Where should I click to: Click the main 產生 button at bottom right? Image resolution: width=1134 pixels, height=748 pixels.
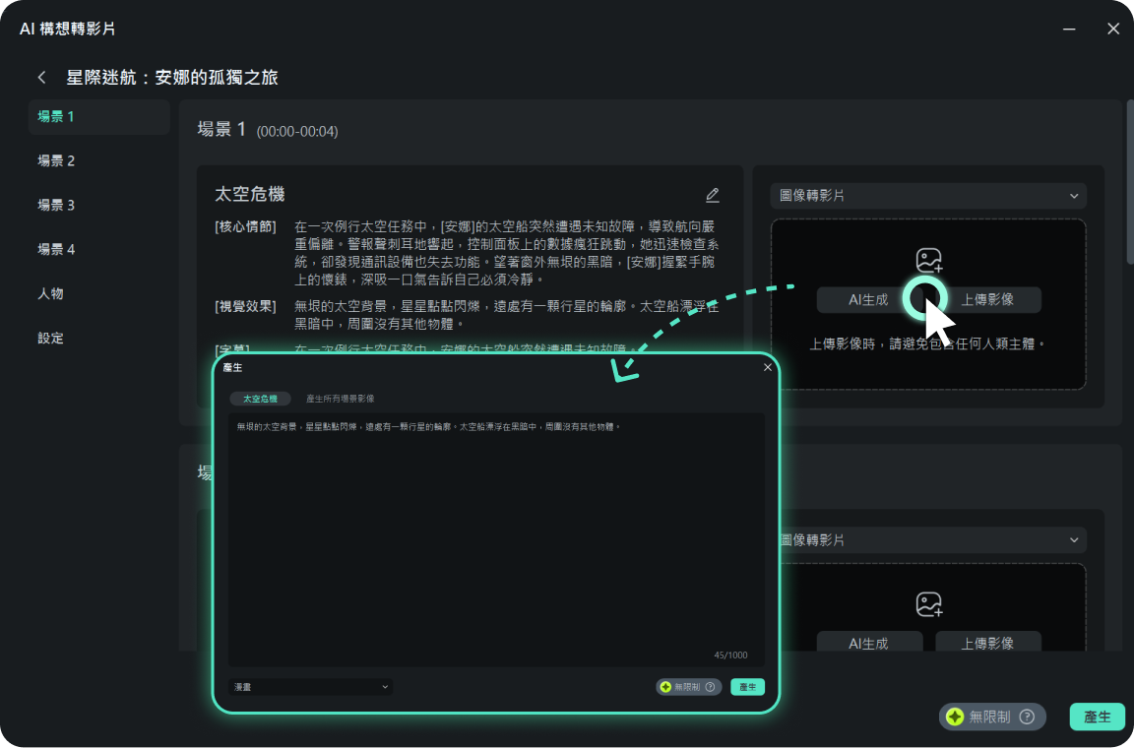point(1098,717)
